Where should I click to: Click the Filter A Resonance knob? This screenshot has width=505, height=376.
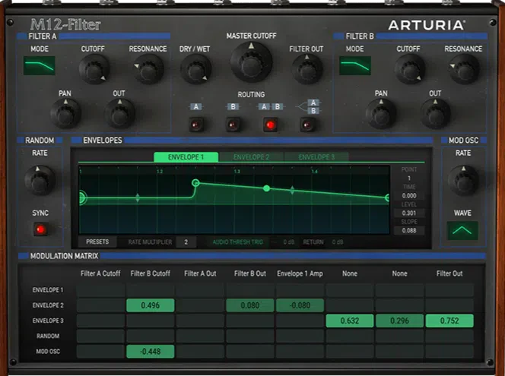(148, 69)
